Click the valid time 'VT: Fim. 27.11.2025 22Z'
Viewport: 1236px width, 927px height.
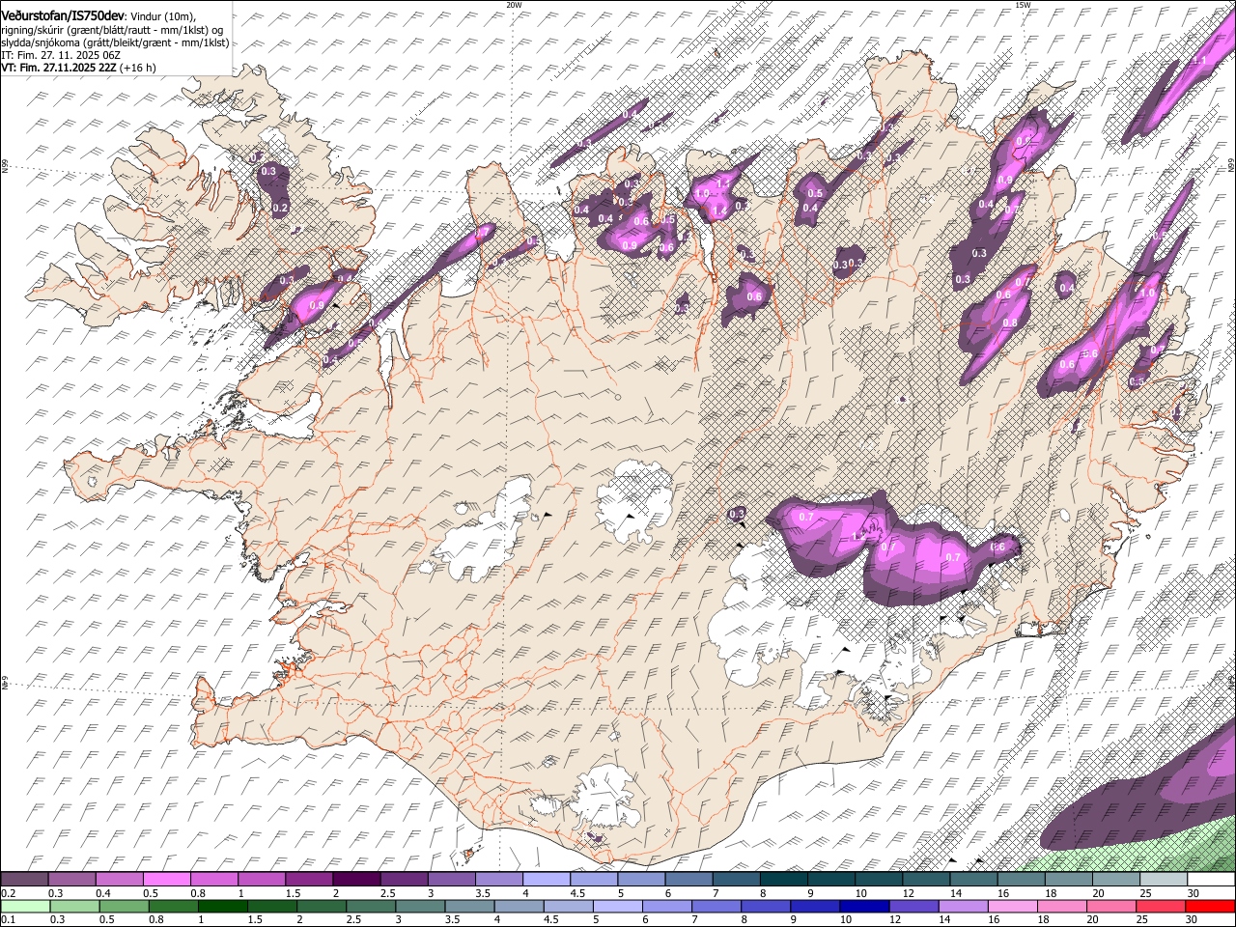point(58,68)
